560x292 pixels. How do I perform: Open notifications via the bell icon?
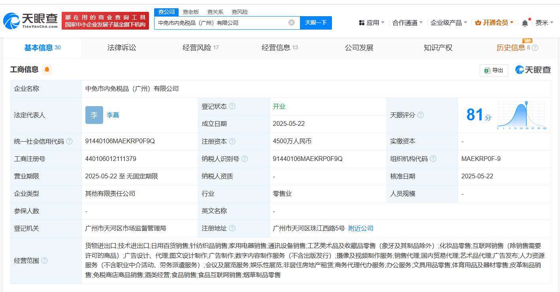(x=525, y=23)
